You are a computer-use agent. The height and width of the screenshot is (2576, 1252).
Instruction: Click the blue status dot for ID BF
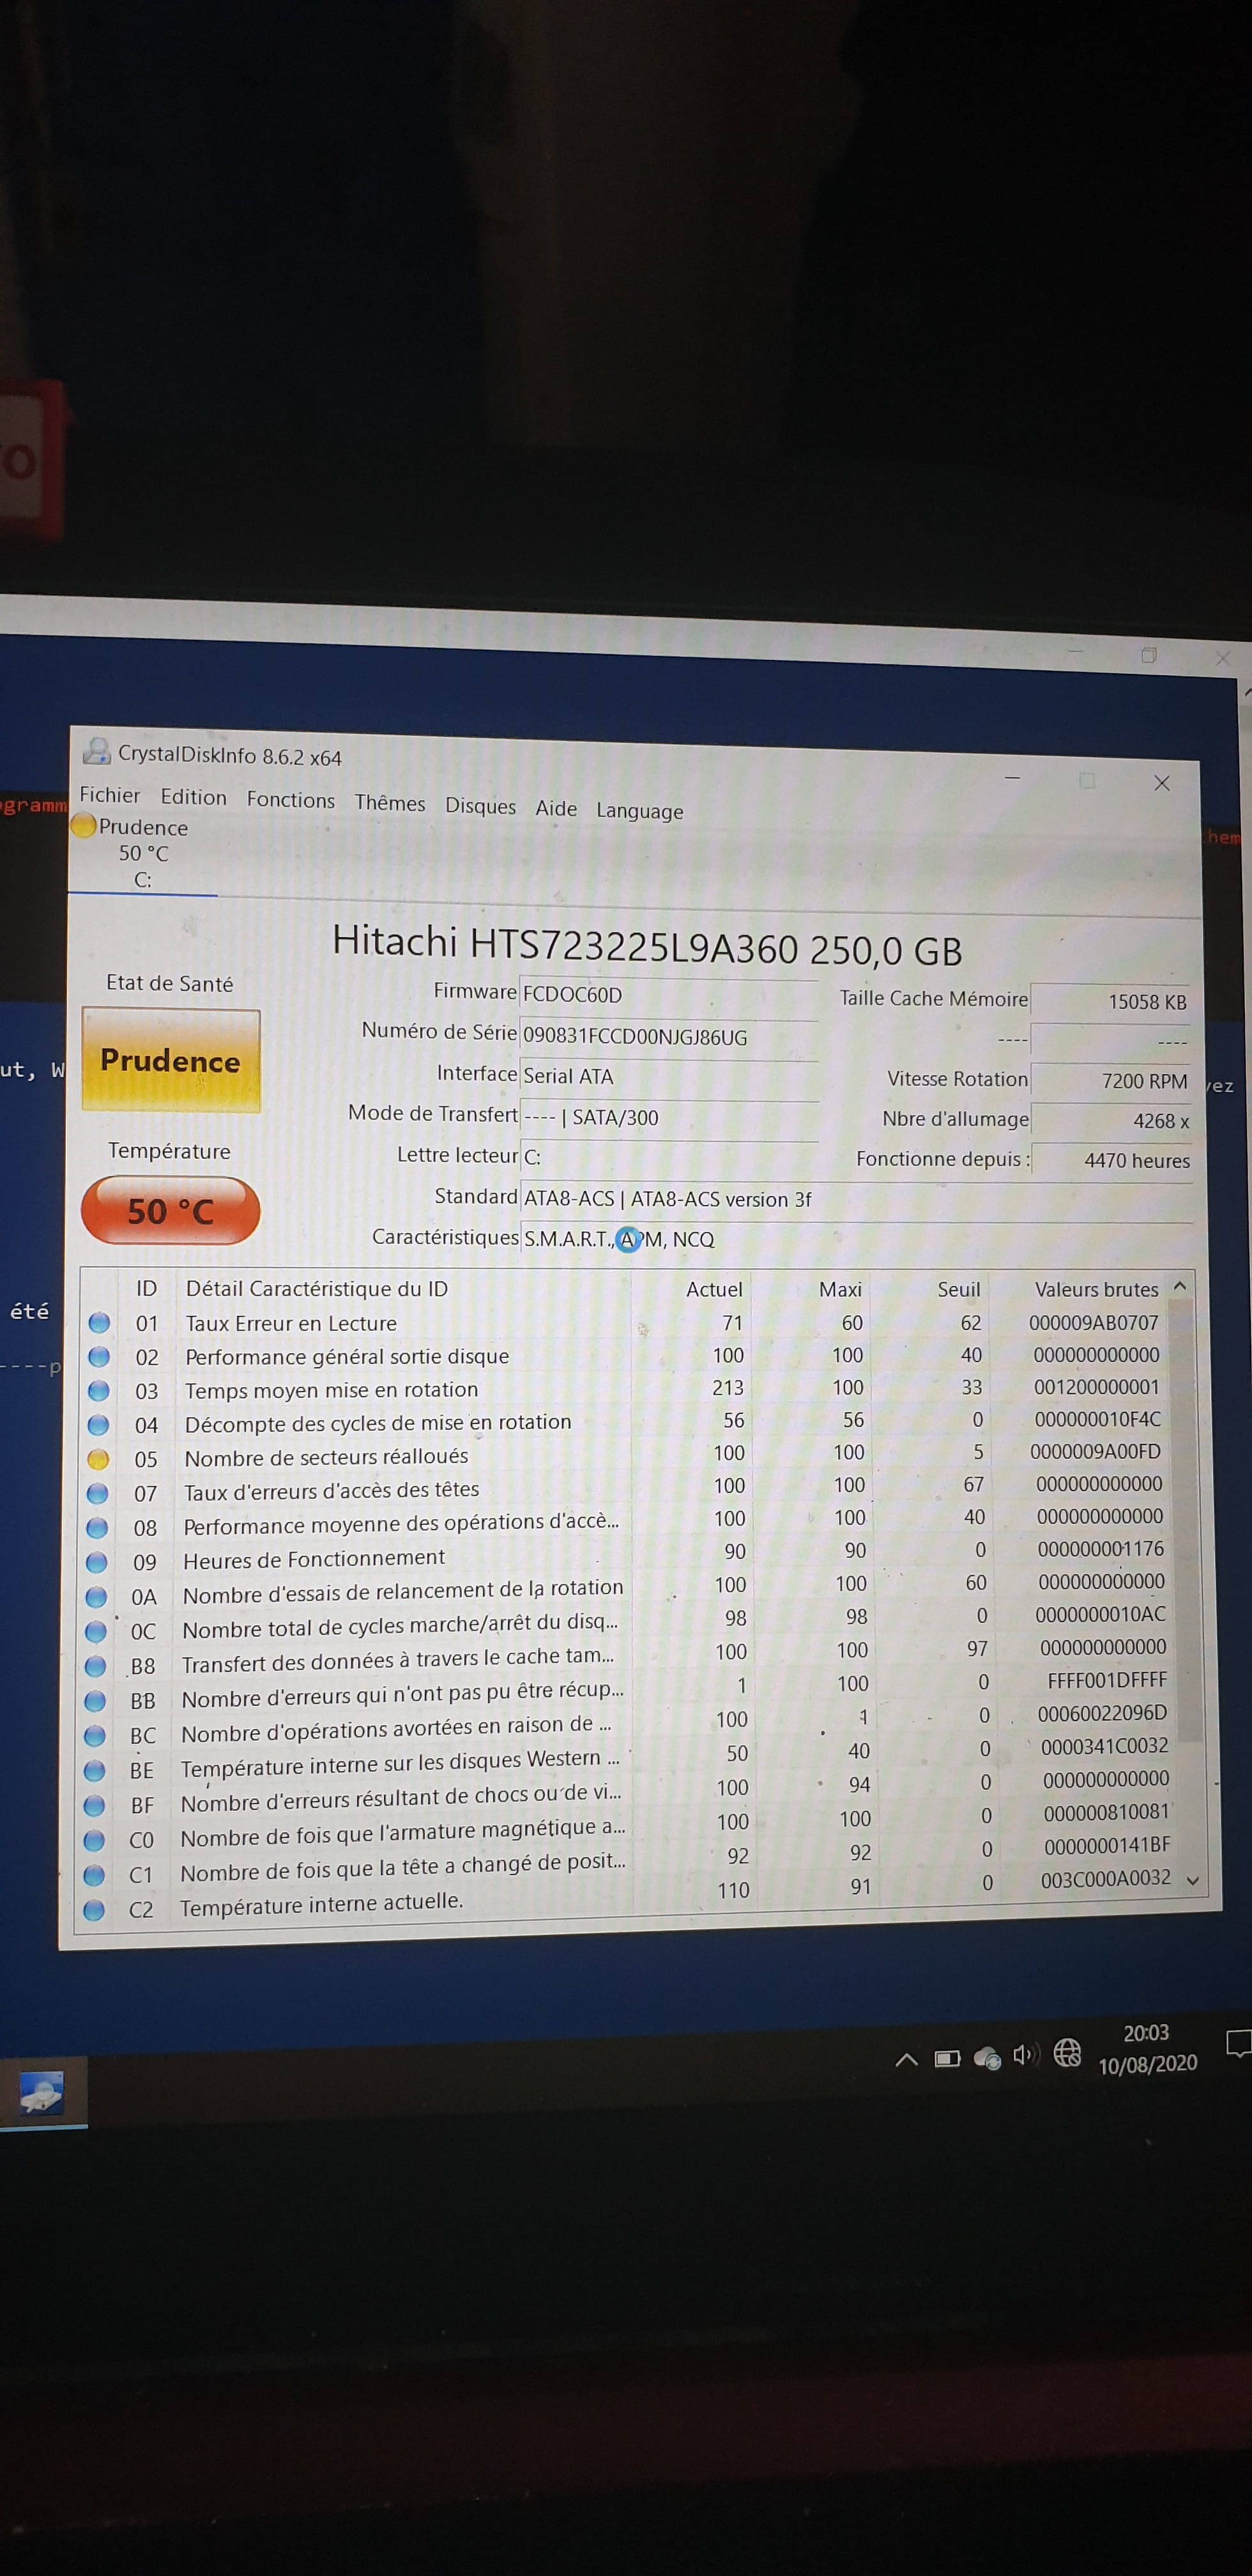pos(94,1806)
